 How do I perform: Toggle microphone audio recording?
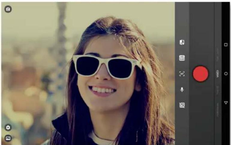(182, 89)
